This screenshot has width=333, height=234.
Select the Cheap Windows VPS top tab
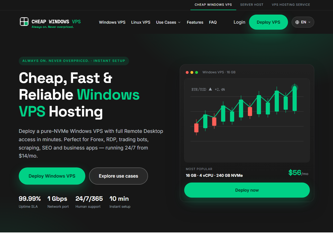[213, 5]
